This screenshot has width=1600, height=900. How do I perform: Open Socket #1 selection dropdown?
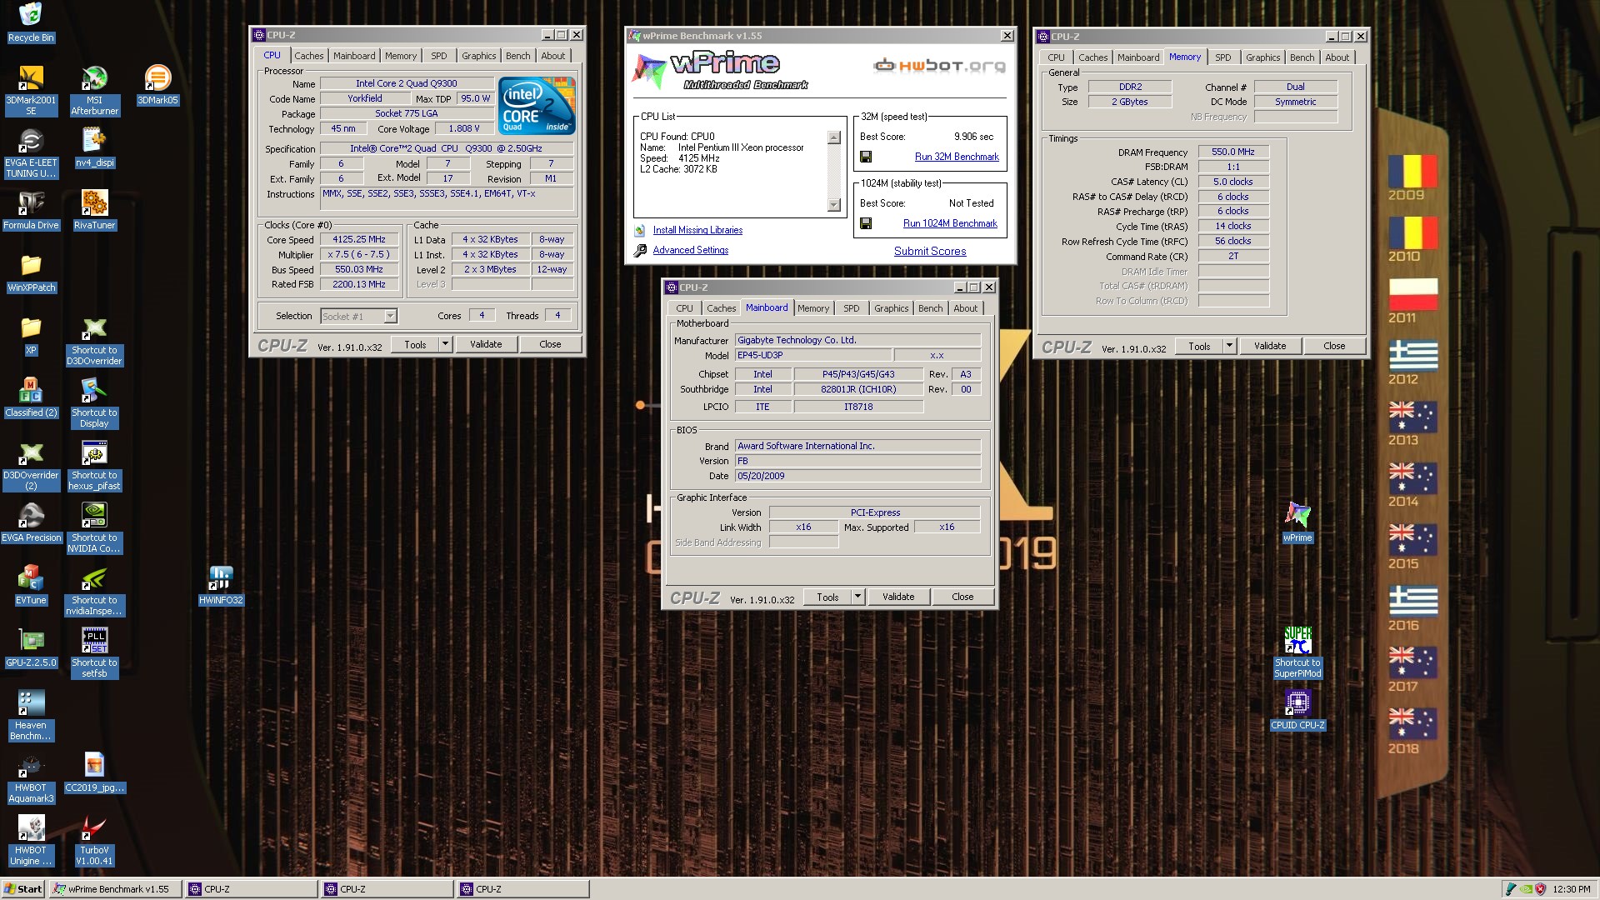pos(359,316)
